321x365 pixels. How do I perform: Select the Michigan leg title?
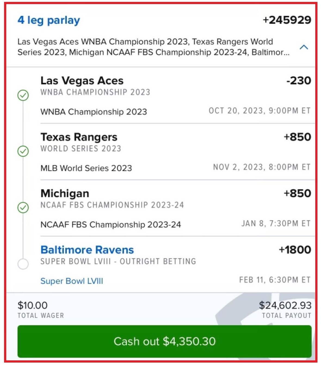65,193
